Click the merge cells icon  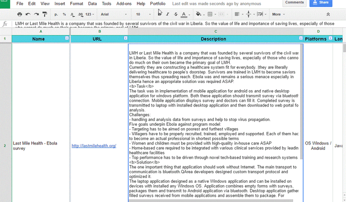(221, 14)
